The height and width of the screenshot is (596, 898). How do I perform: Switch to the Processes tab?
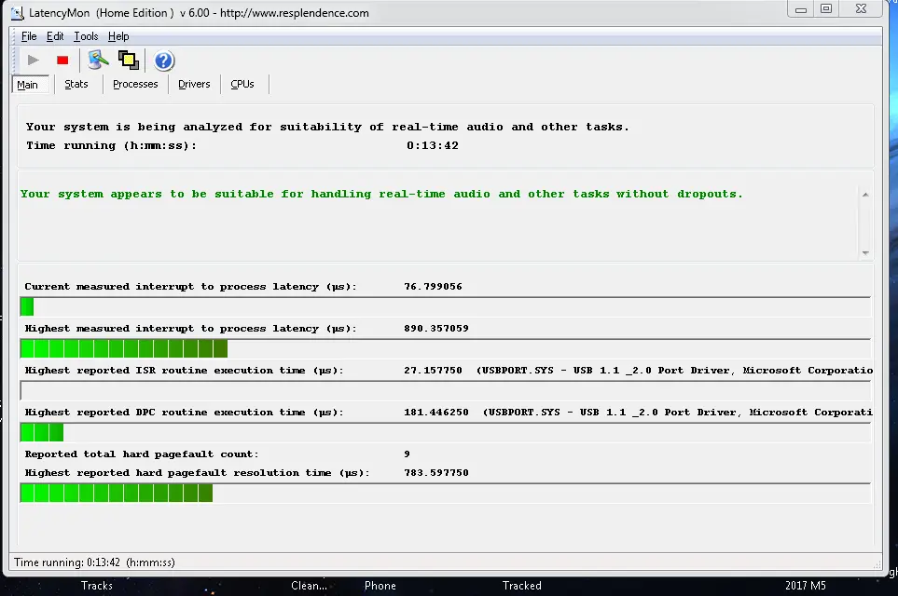pyautogui.click(x=135, y=84)
